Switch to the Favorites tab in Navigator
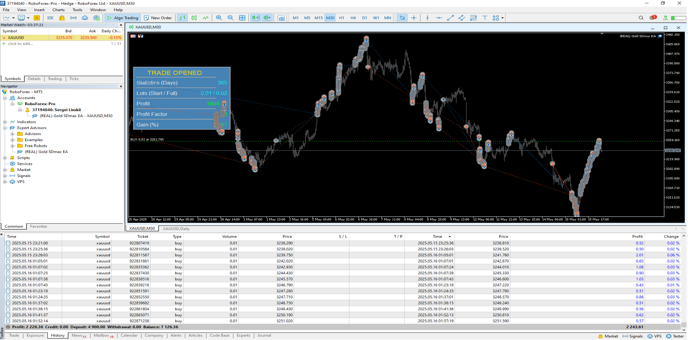The width and height of the screenshot is (688, 340). pos(38,226)
